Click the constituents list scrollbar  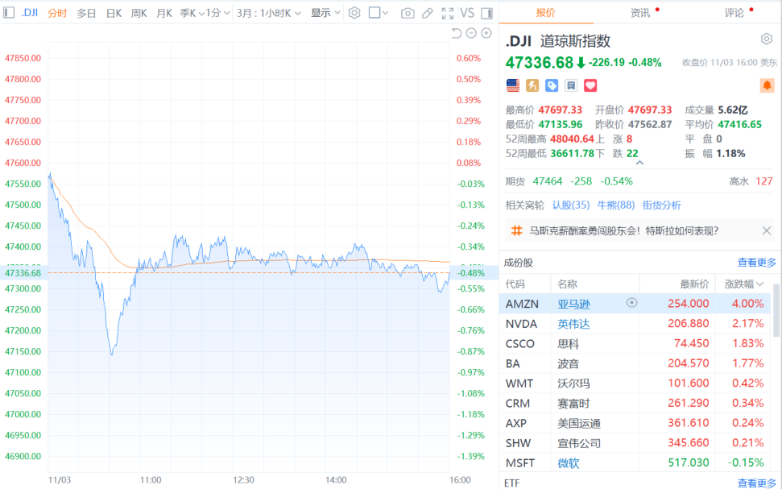click(776, 310)
